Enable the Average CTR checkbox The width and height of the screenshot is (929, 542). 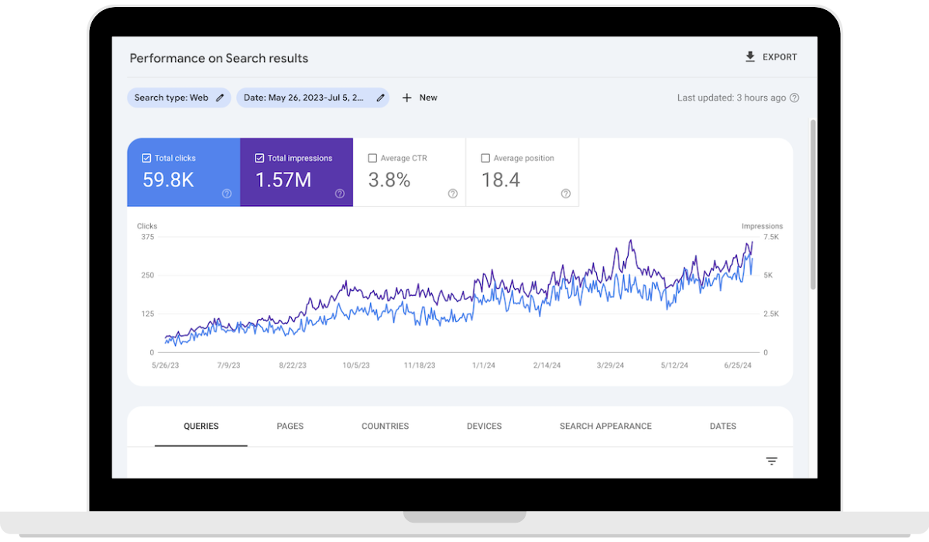click(x=372, y=157)
